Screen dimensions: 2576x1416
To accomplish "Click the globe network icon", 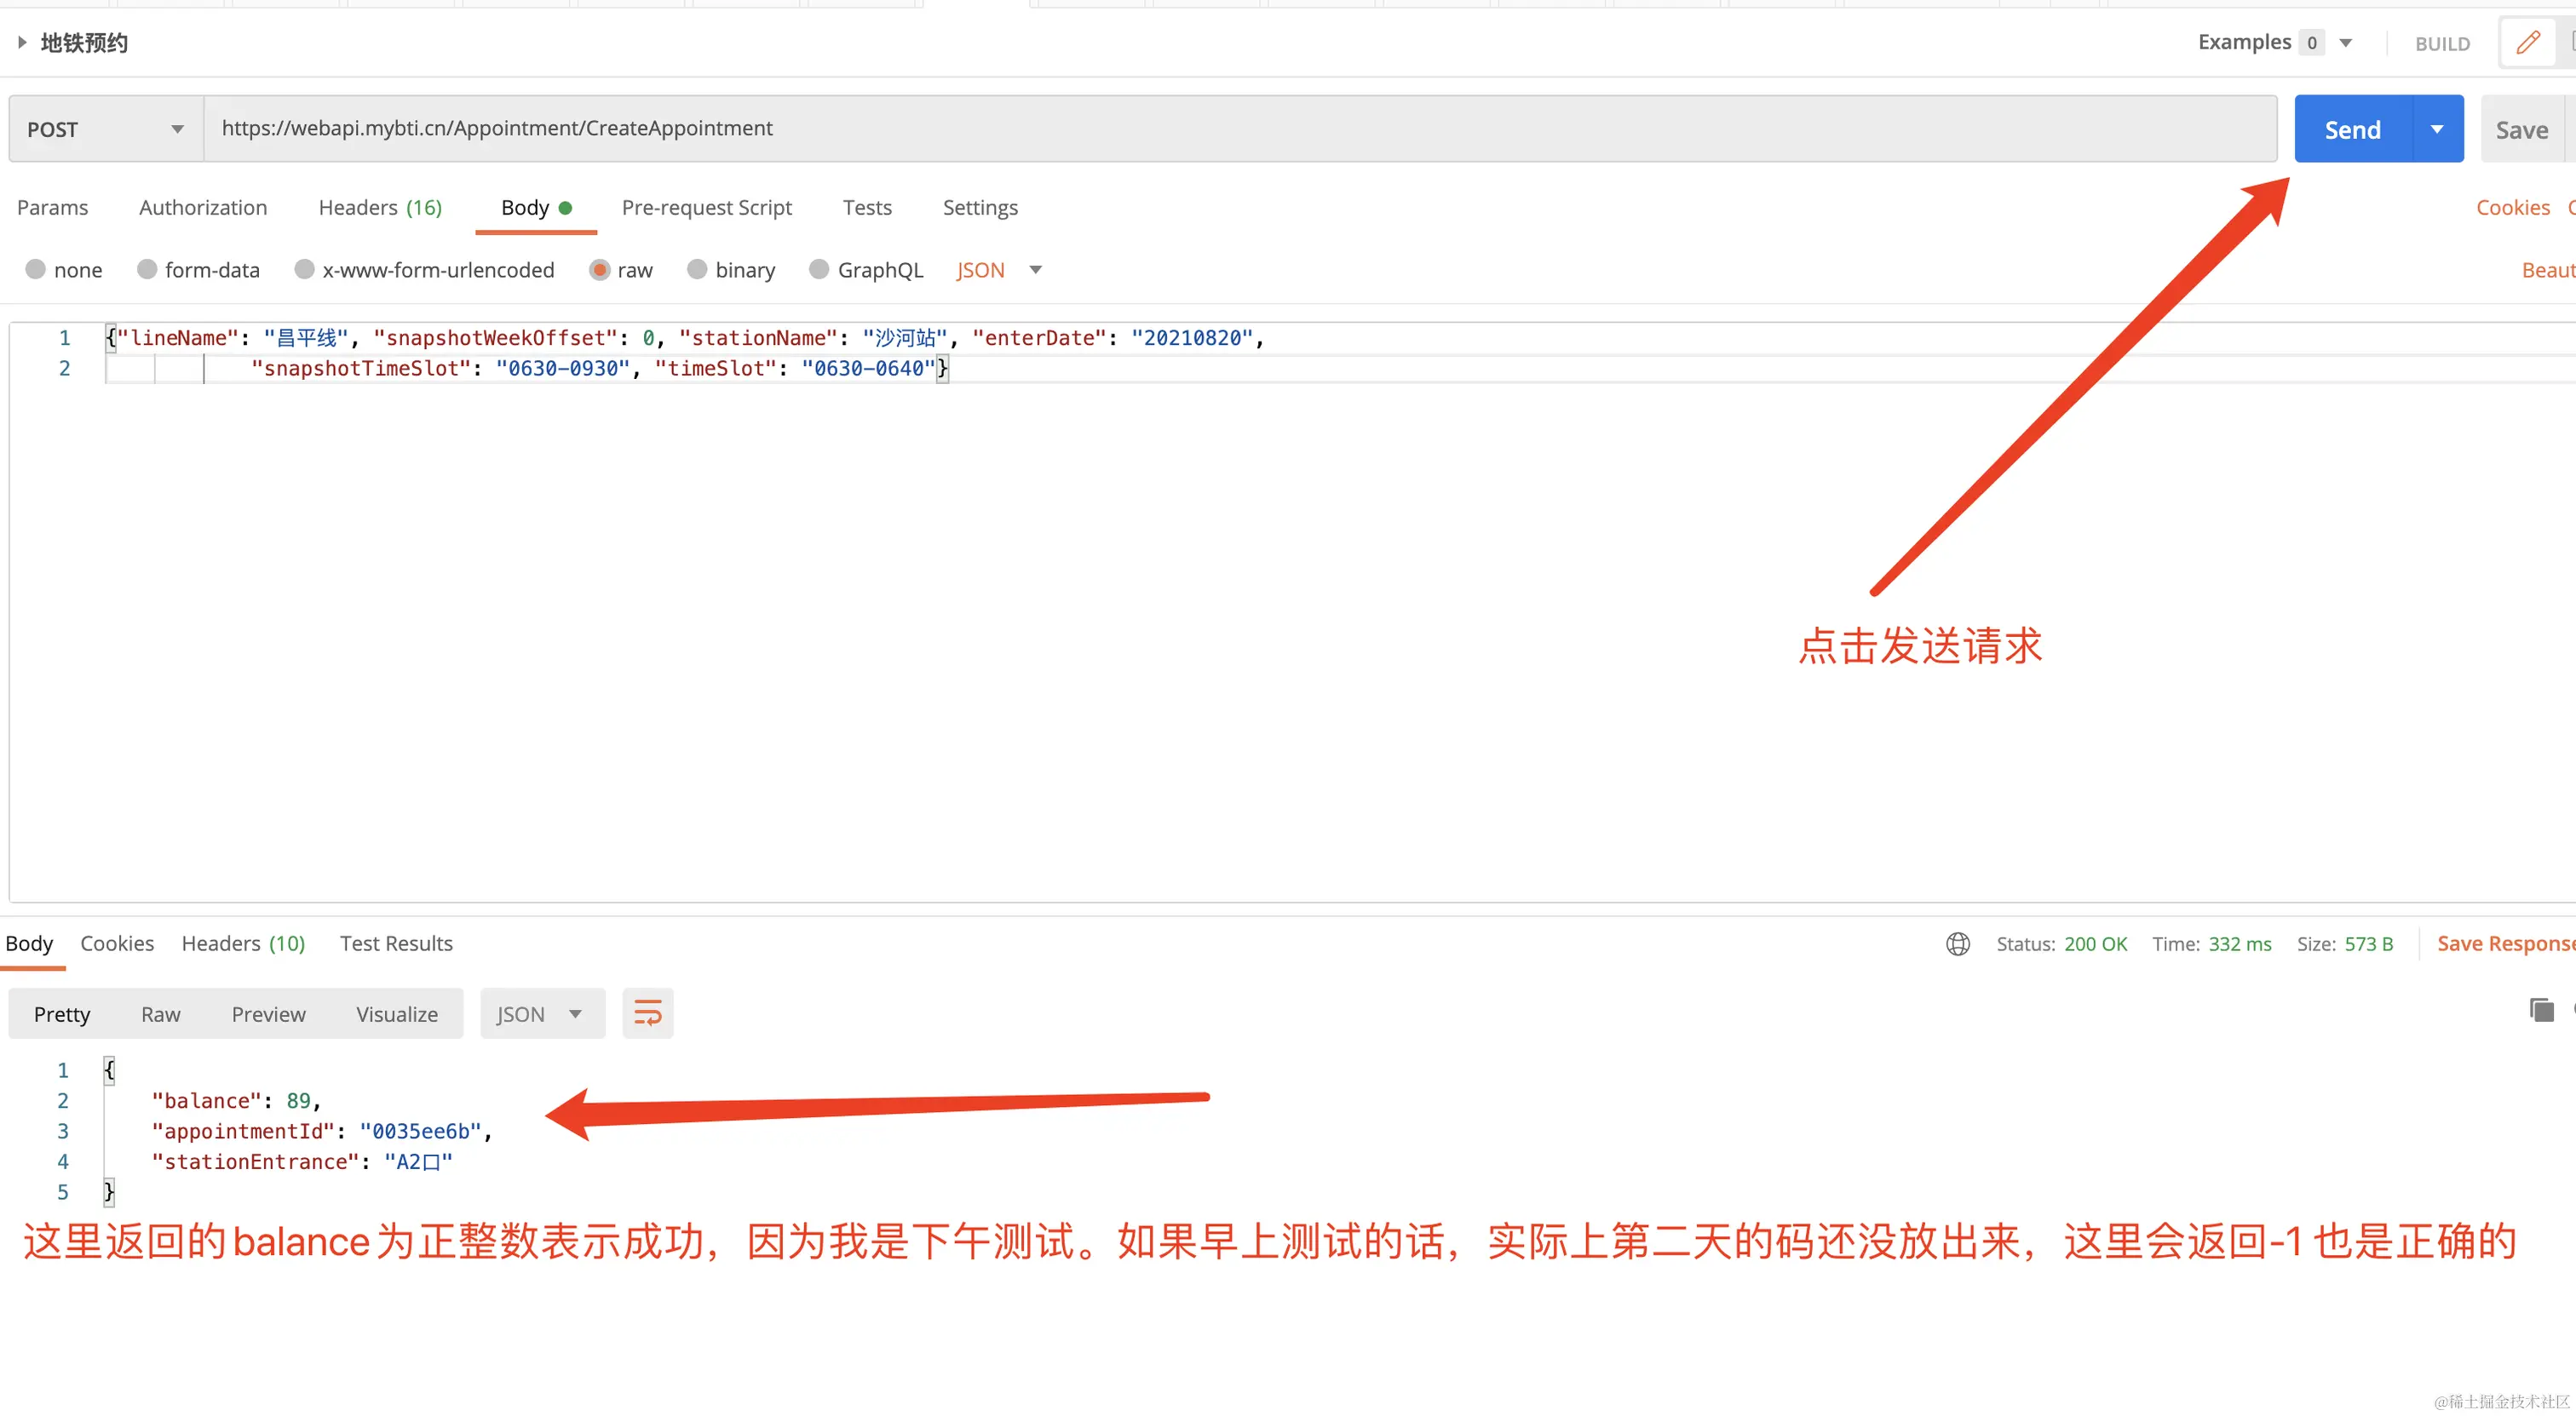I will pyautogui.click(x=1957, y=943).
